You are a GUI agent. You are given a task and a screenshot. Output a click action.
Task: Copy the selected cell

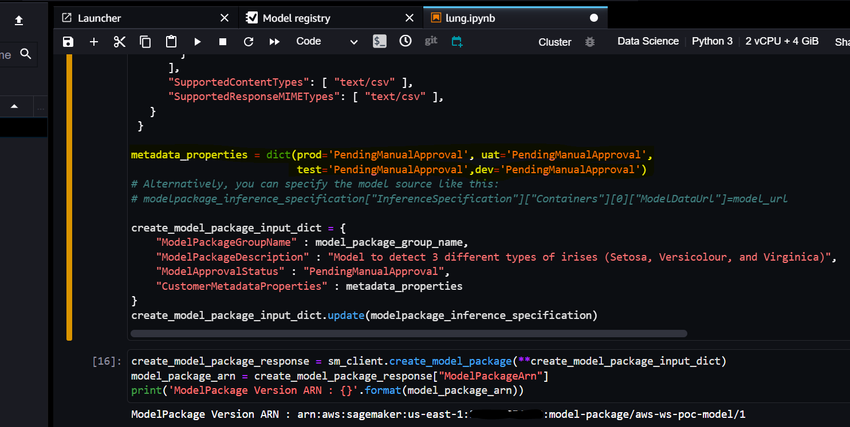[145, 41]
